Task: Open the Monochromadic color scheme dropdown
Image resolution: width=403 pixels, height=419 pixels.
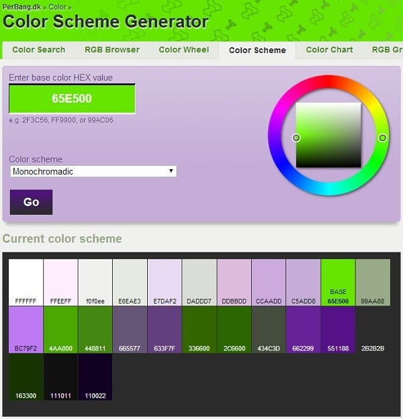Action: pos(93,171)
